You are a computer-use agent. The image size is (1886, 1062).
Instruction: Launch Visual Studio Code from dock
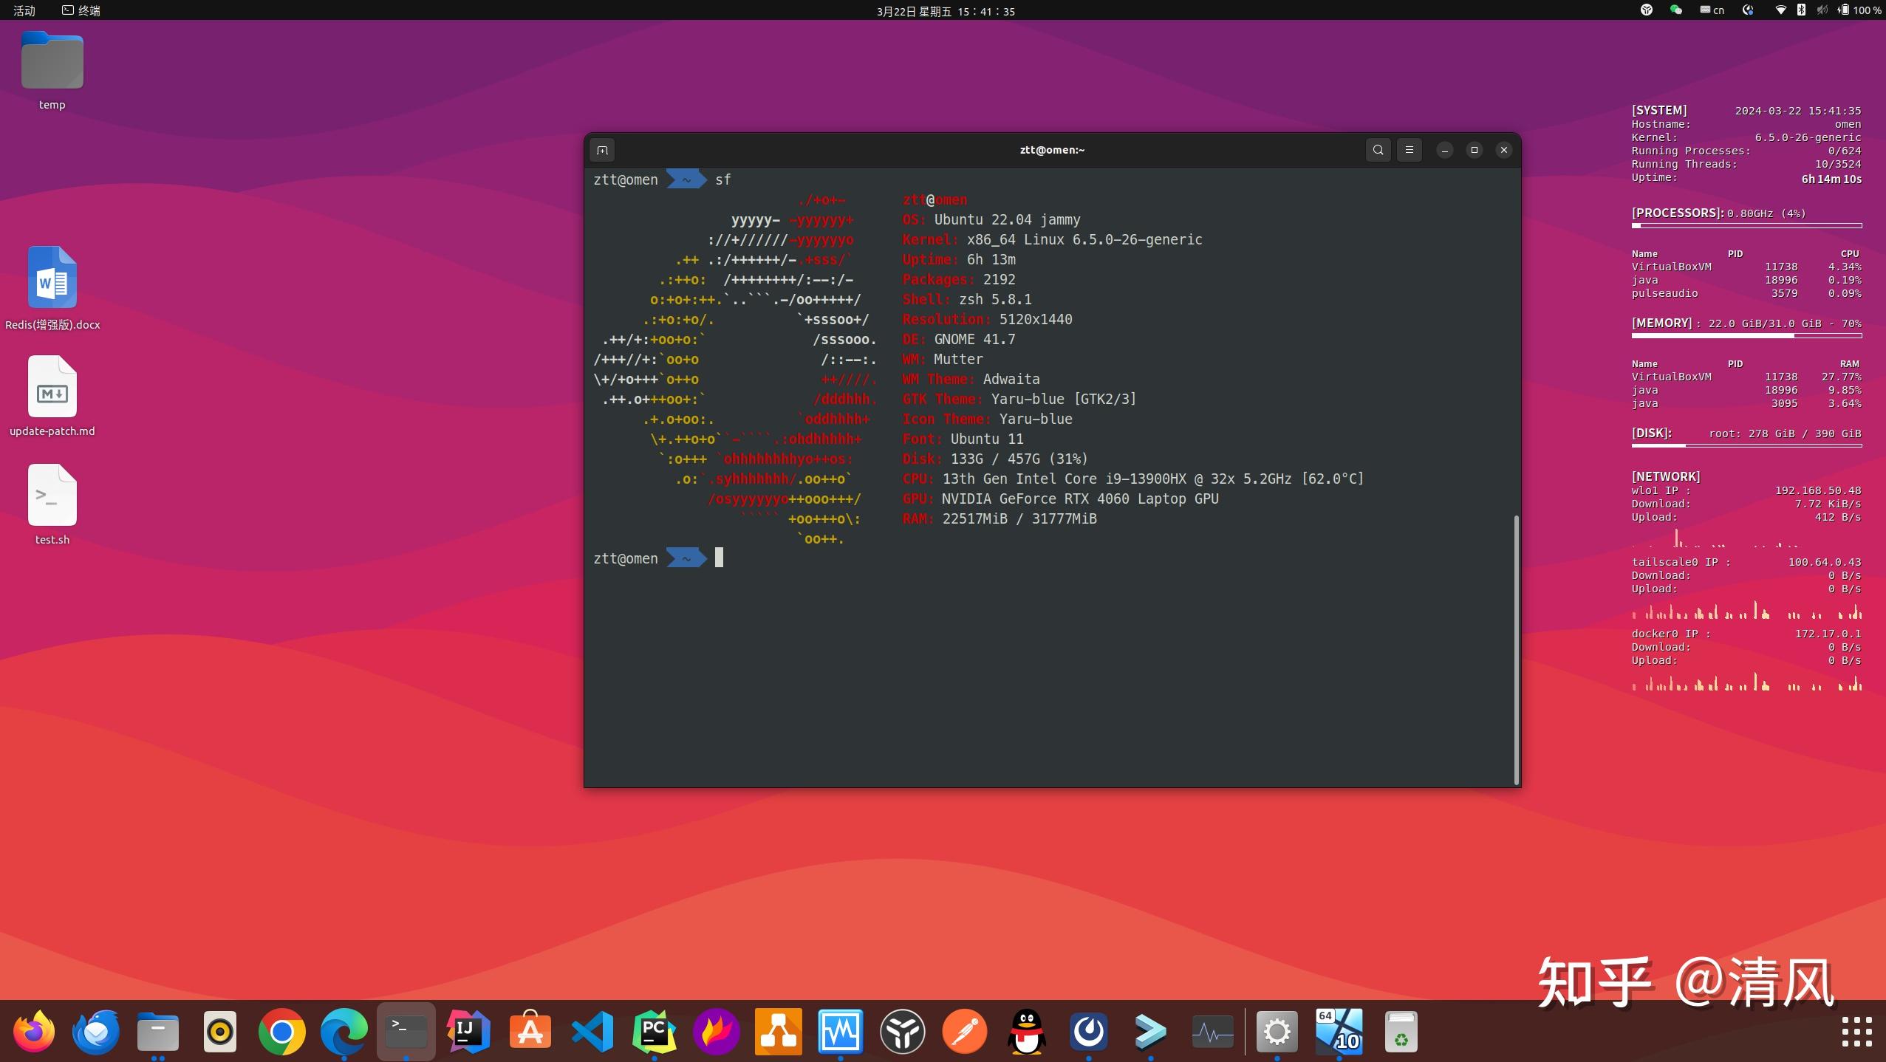click(592, 1031)
